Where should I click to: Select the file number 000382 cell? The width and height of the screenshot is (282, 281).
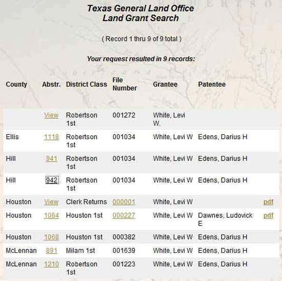click(124, 237)
